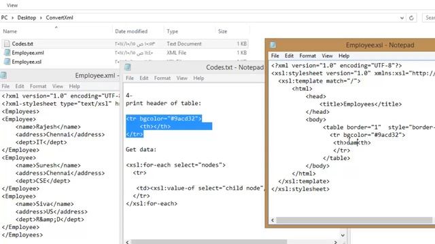
Task: Open Format menu in Employee.xsl Notepad
Action: (307, 56)
